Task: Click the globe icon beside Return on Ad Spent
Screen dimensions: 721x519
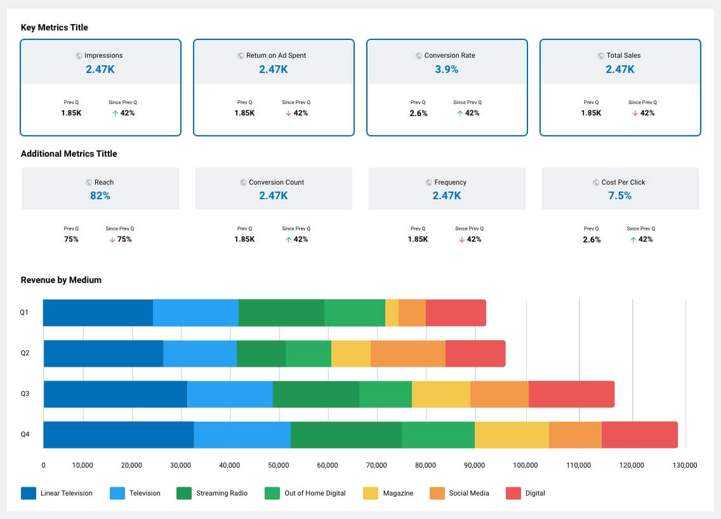Action: point(241,56)
